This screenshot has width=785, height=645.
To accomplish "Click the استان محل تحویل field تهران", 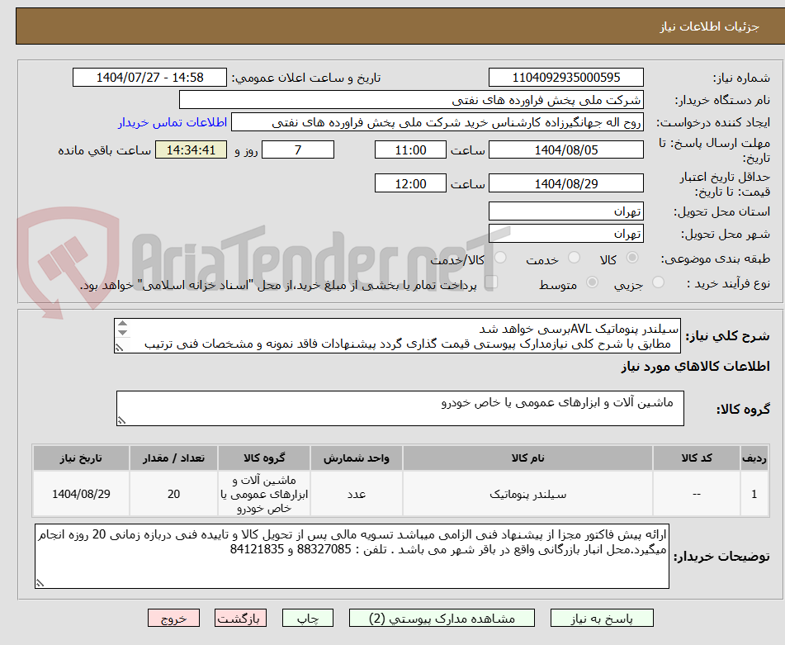I will coord(566,211).
